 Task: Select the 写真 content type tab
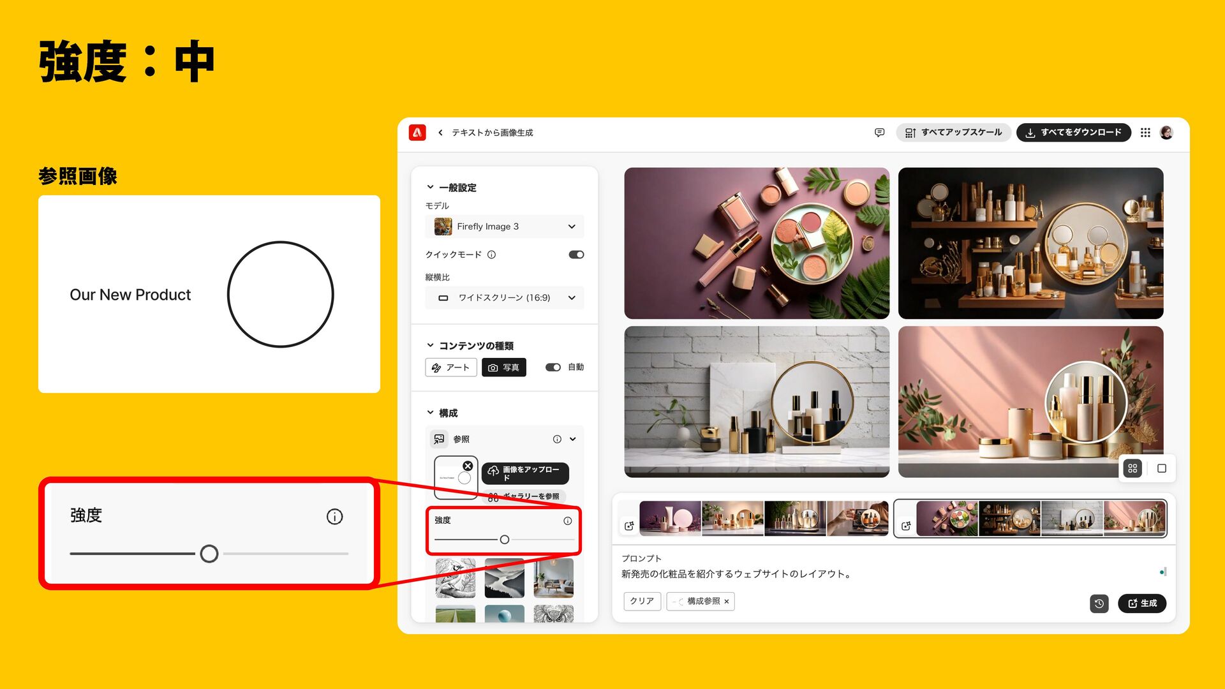[503, 367]
